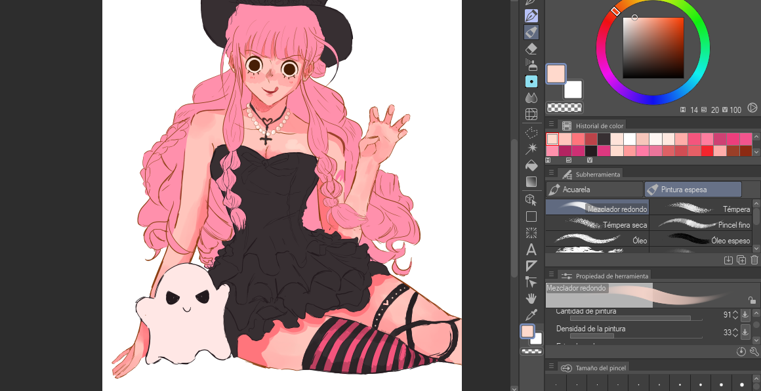Open the Subherramienta tab
The width and height of the screenshot is (761, 391).
click(x=590, y=174)
